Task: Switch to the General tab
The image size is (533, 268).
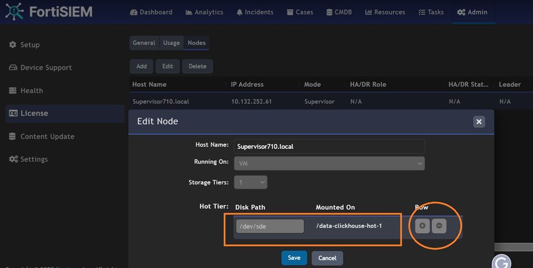Action: coord(144,43)
